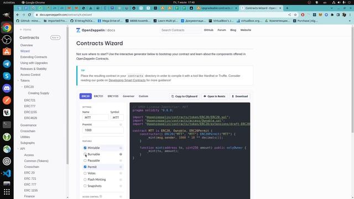This screenshot has width=354, height=199.
Task: Open the Settings gear dock icon
Action: coord(7,161)
